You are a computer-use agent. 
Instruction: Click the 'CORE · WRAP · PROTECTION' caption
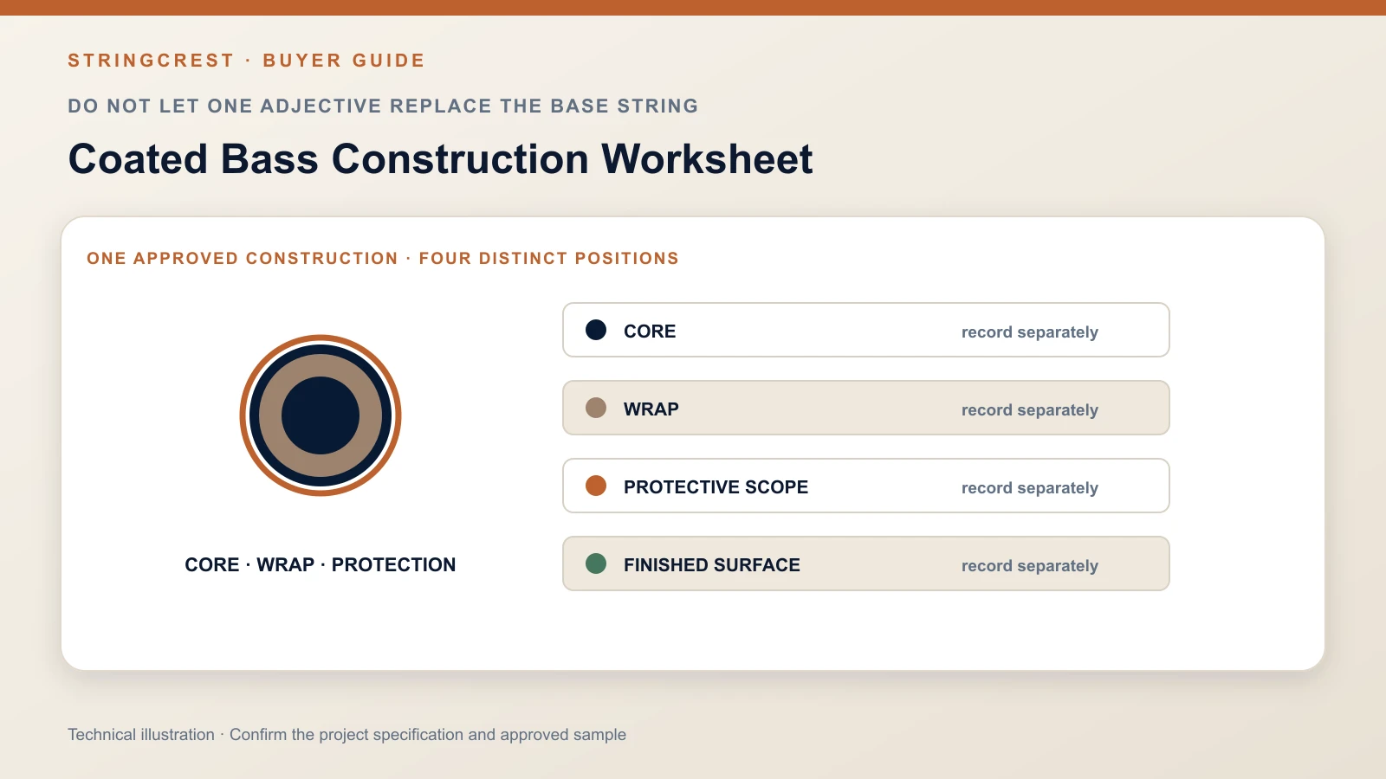(x=321, y=564)
